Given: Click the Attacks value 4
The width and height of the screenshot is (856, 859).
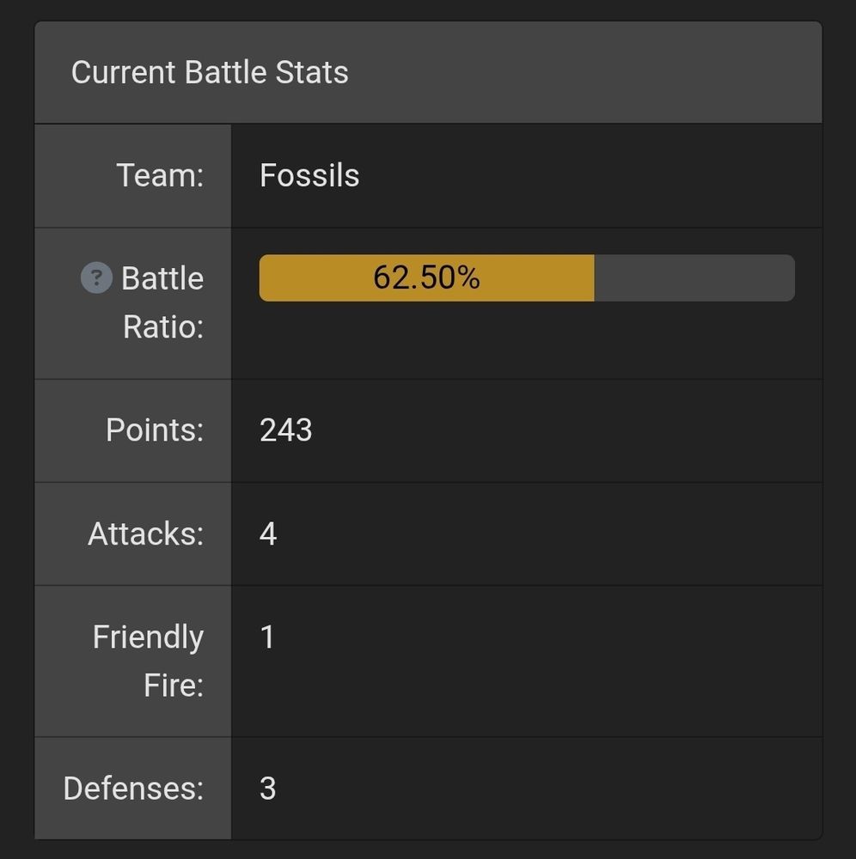Looking at the screenshot, I should tap(268, 533).
